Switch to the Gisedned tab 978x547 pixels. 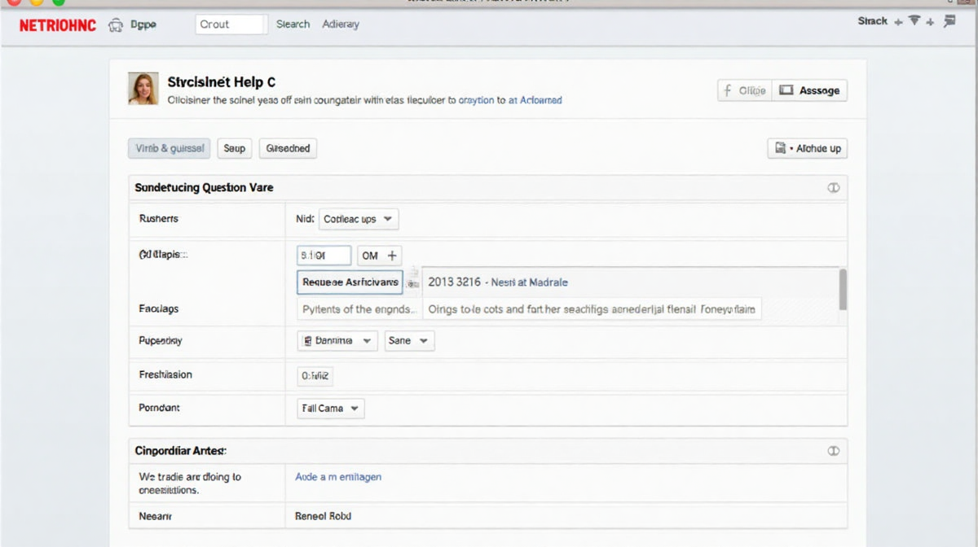point(288,148)
